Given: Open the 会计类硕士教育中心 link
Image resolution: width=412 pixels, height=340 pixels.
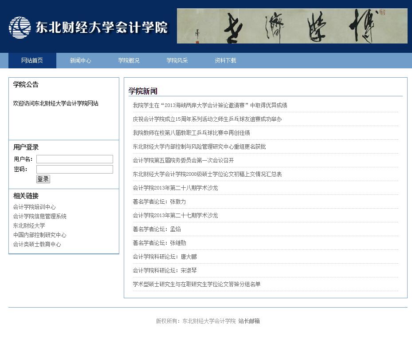Looking at the screenshot, I should 37,244.
